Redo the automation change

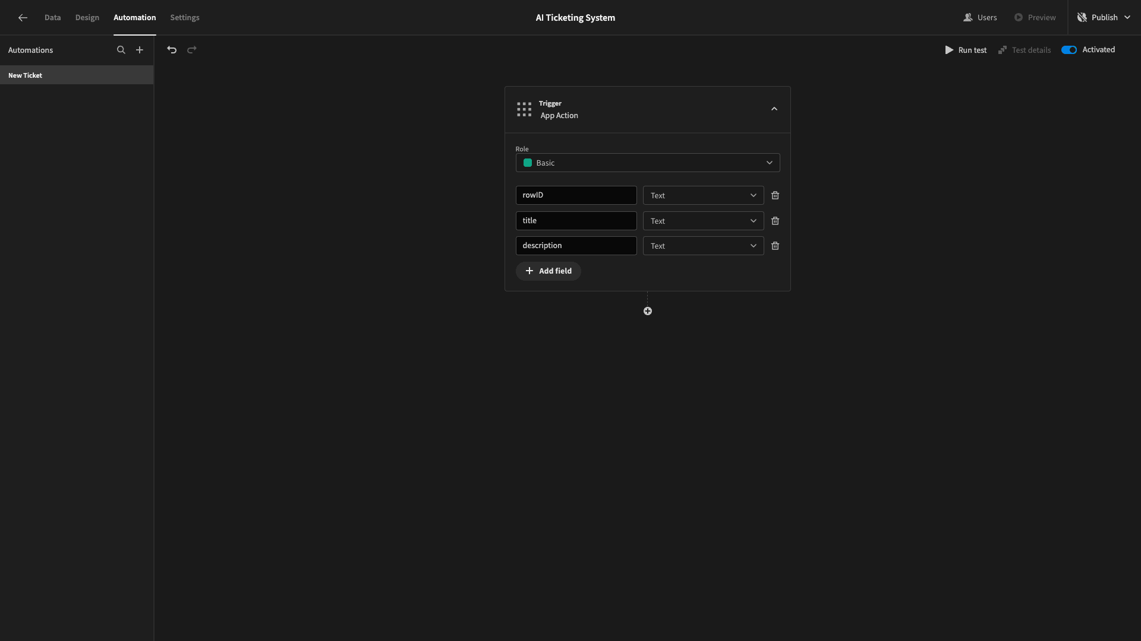click(x=192, y=50)
